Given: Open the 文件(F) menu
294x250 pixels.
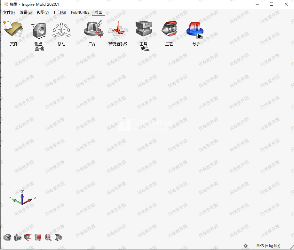Looking at the screenshot, I should click(x=9, y=12).
